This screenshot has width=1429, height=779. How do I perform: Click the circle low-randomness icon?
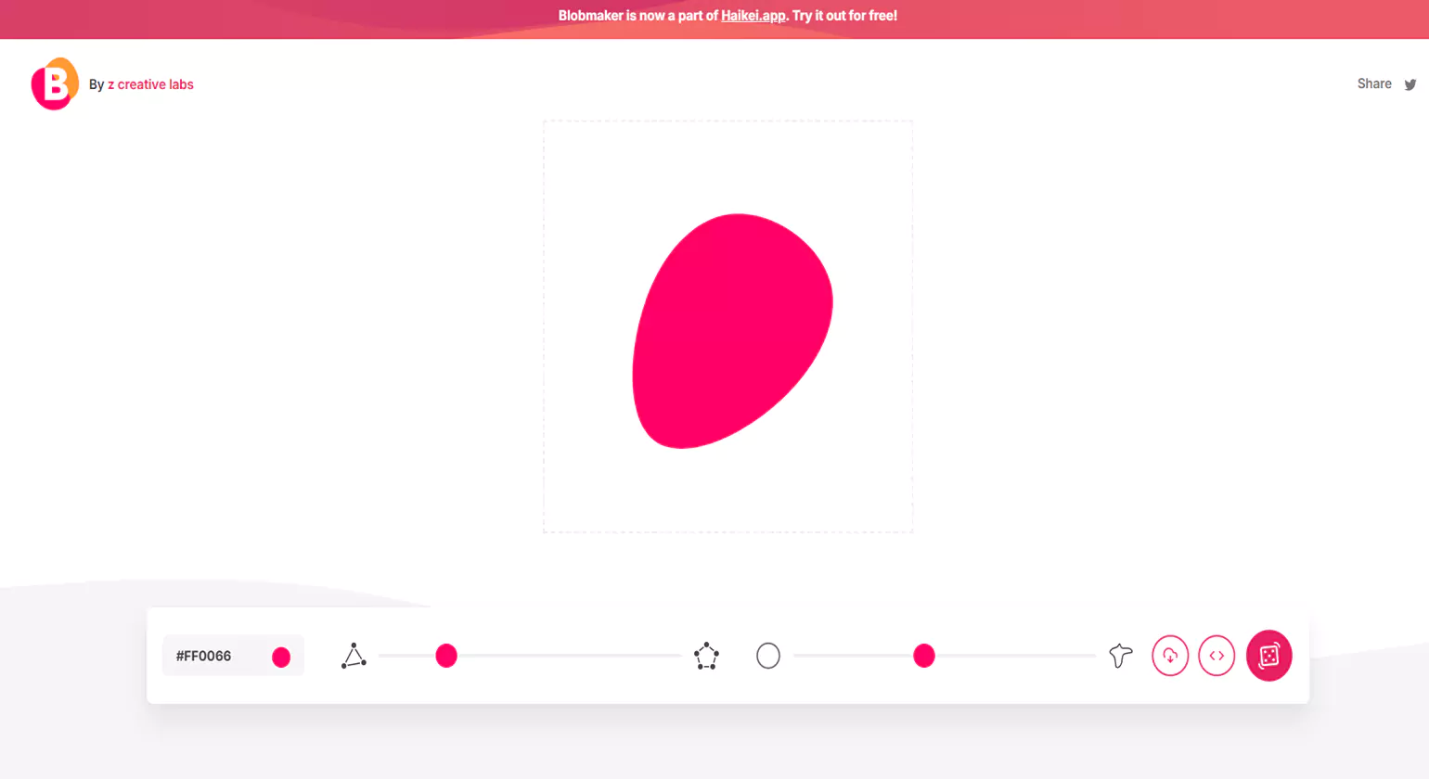click(x=768, y=656)
